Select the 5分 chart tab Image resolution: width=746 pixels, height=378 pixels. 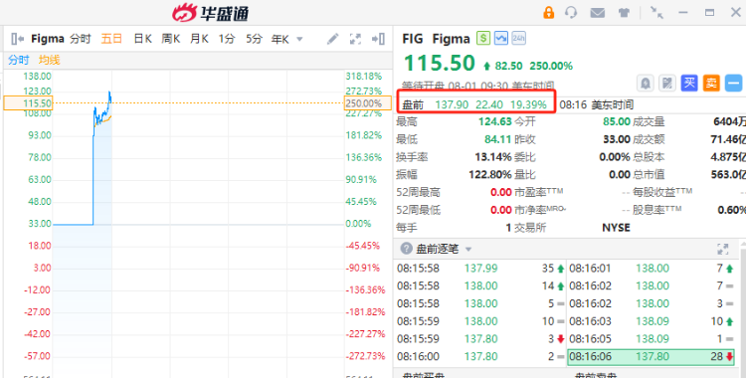pyautogui.click(x=254, y=39)
